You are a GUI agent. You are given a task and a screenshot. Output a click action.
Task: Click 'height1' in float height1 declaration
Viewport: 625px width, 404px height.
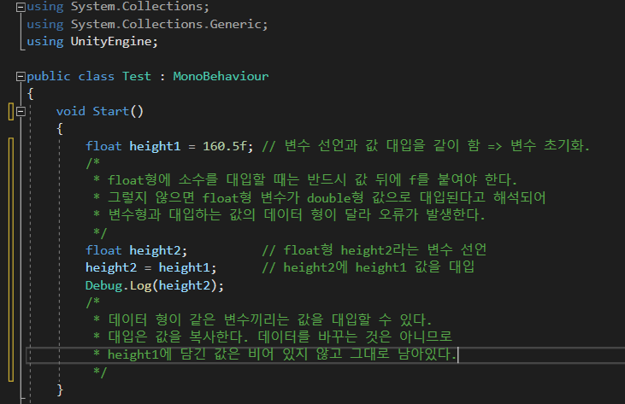click(x=155, y=146)
